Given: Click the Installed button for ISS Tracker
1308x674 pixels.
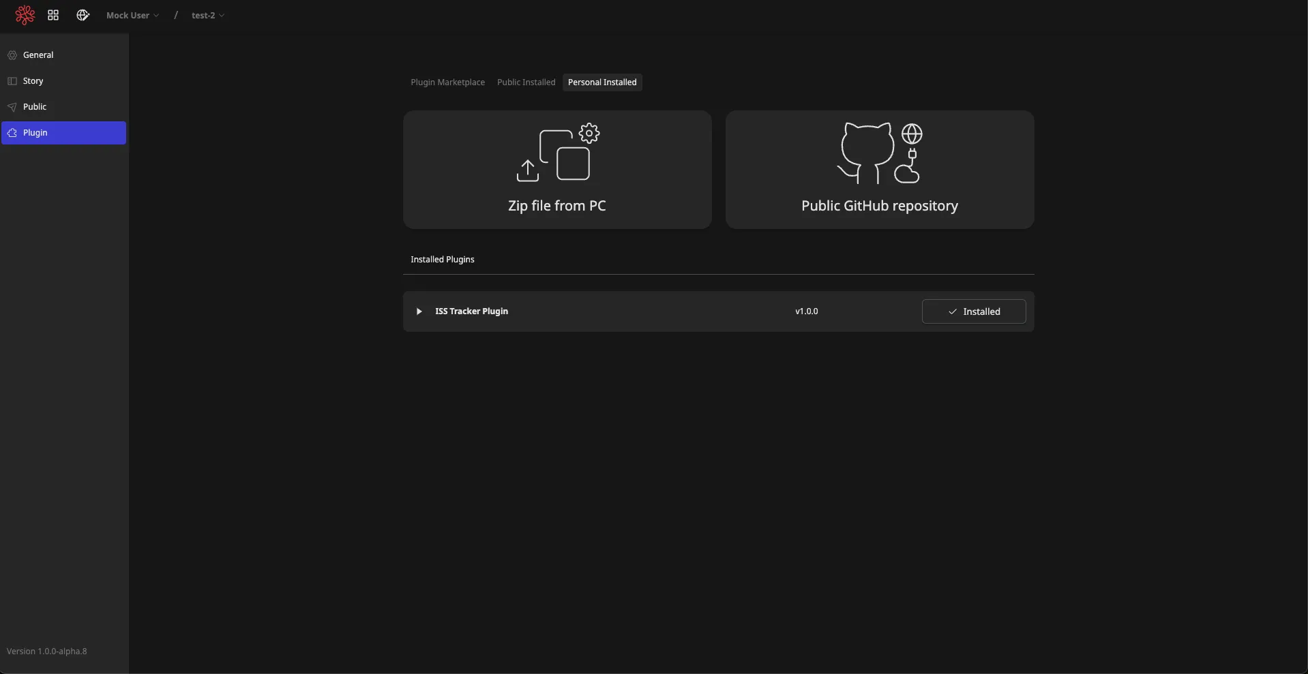Looking at the screenshot, I should point(974,311).
